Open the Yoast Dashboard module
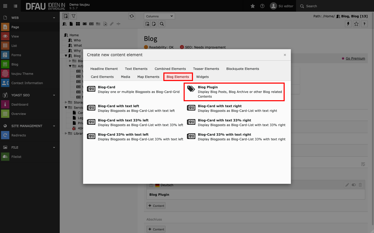The image size is (374, 233). (20, 105)
